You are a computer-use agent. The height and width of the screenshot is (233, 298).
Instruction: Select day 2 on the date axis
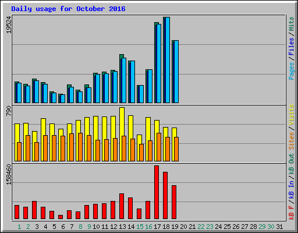click(x=28, y=227)
